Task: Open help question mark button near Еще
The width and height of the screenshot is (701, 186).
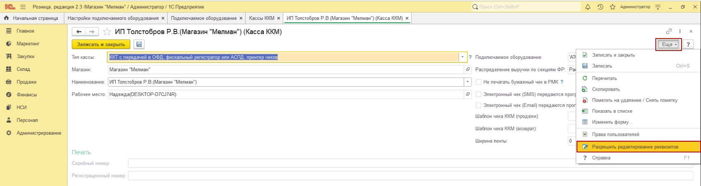Action: (688, 44)
